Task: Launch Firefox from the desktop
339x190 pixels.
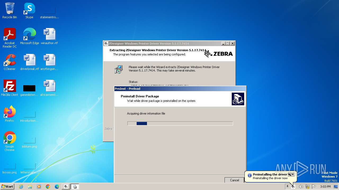Action: [x=10, y=114]
